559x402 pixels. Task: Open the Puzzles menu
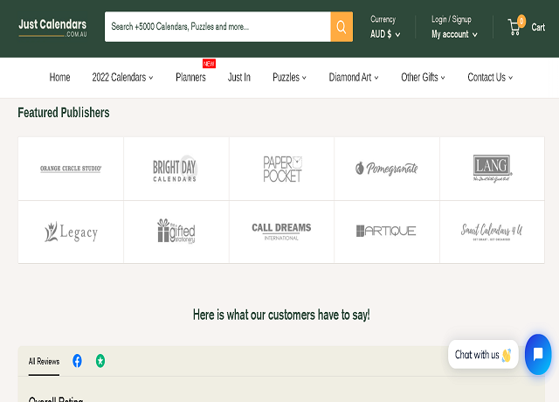pyautogui.click(x=289, y=77)
